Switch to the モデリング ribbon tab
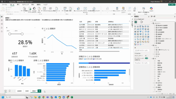The image size is (176, 99). [x=26, y=5]
